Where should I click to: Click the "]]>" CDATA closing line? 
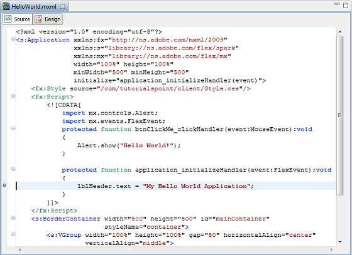coord(53,202)
